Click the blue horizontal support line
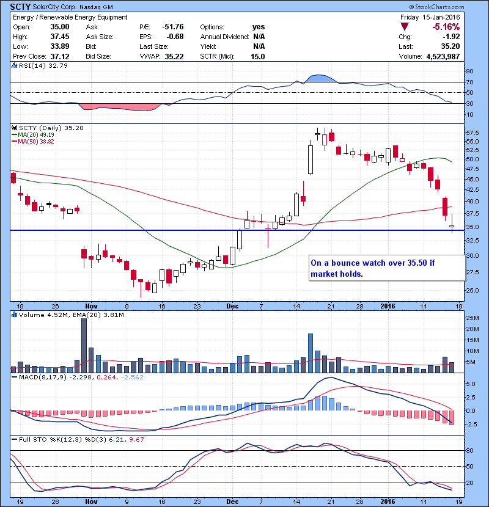Screen dimensions: 489x507 tap(237, 230)
